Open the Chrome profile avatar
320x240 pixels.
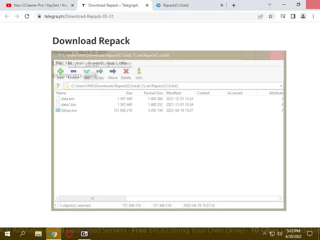click(x=303, y=16)
